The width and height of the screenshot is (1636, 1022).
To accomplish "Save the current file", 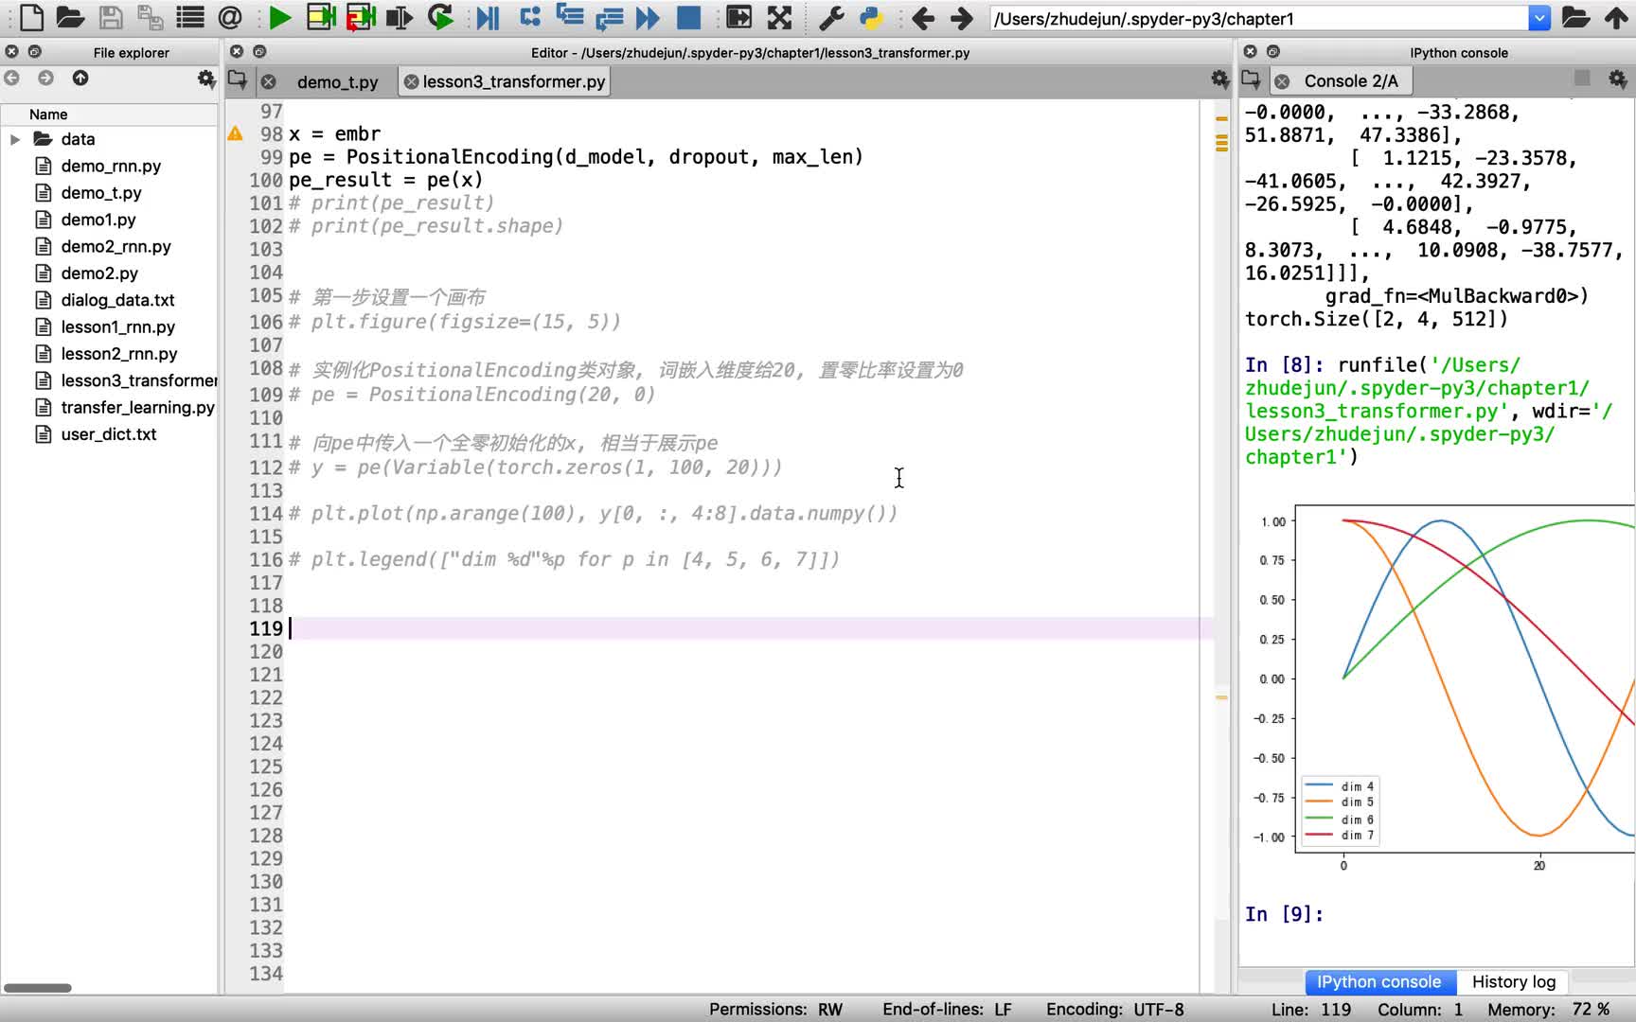I will point(111,17).
